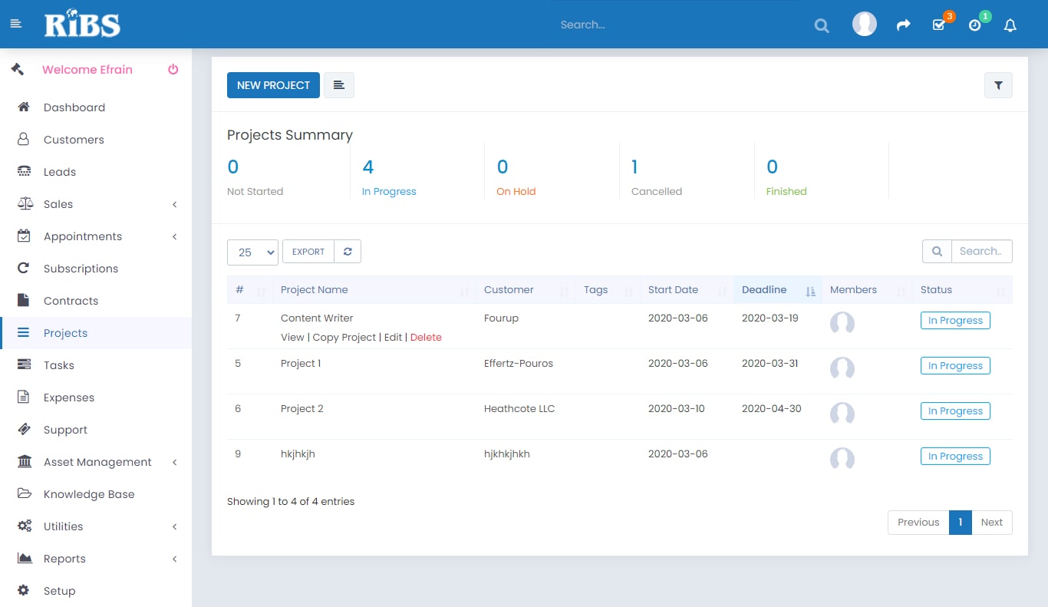The image size is (1048, 607).
Task: Delete the Content Writer project
Action: tap(426, 338)
